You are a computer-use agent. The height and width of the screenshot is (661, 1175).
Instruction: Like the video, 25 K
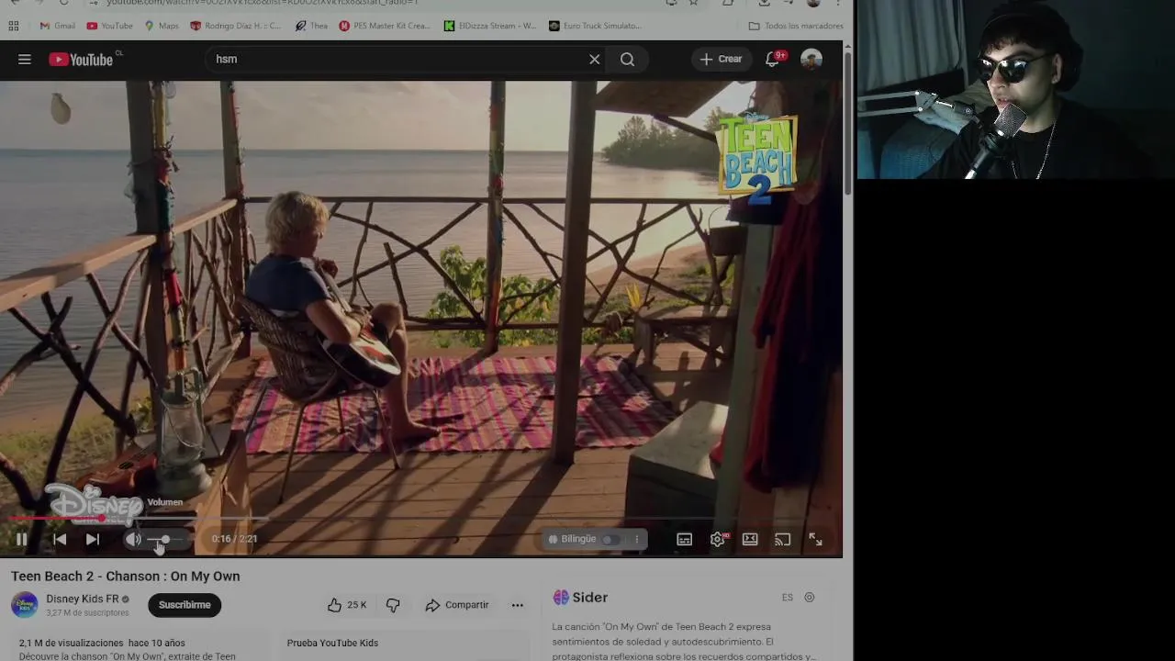click(347, 605)
